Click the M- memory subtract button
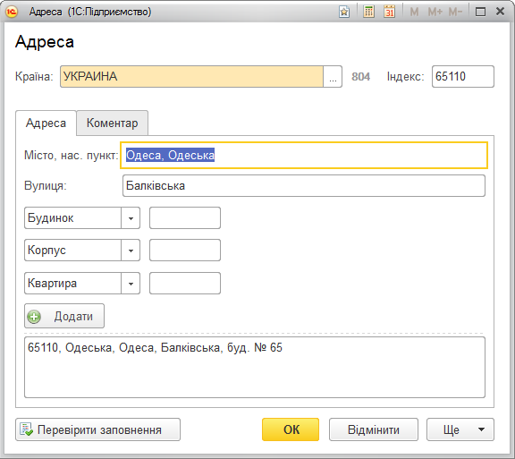This screenshot has height=459, width=515. point(455,13)
